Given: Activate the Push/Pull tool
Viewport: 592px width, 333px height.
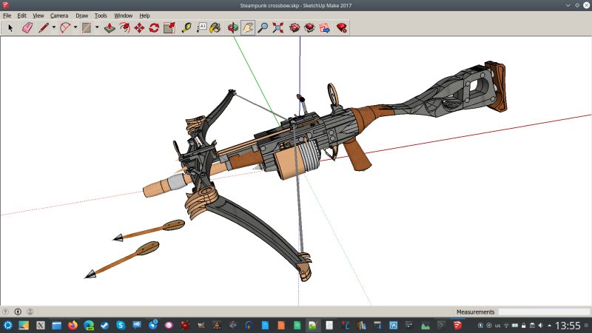Looking at the screenshot, I should tap(109, 28).
